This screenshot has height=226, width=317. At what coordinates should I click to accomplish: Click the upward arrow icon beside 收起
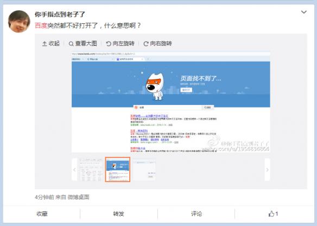tap(45, 44)
